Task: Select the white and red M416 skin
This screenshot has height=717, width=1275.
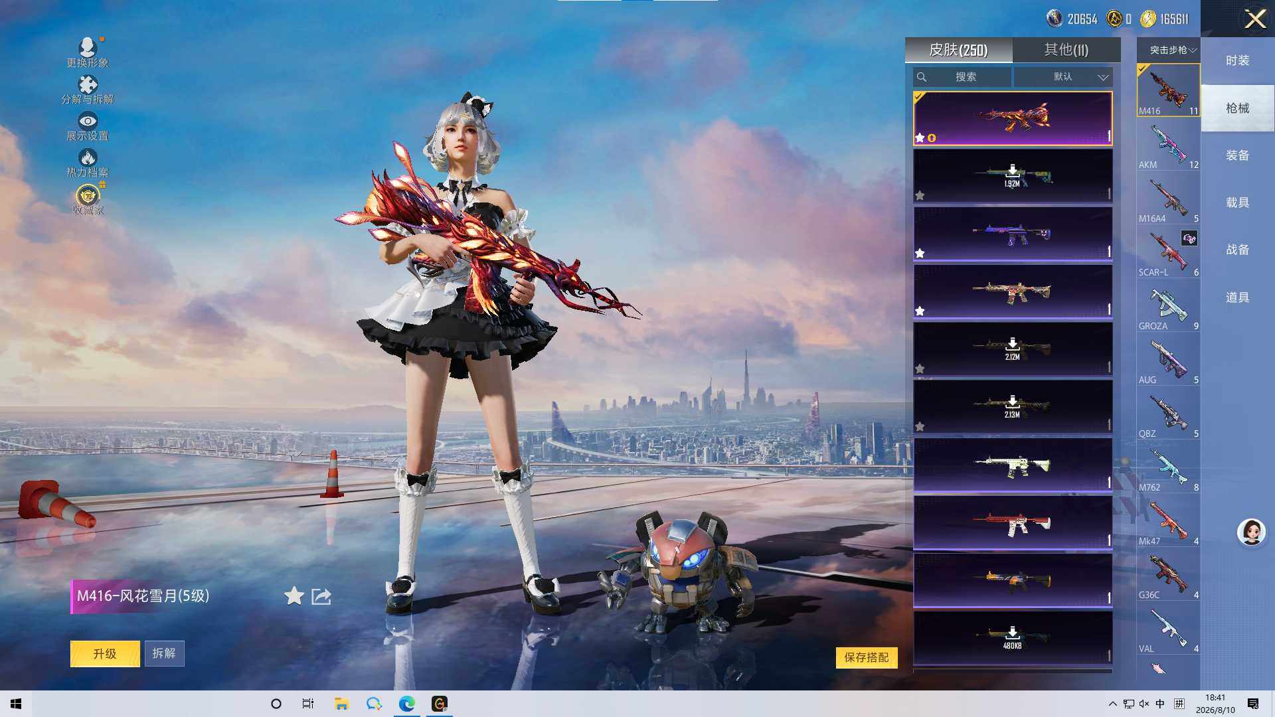Action: click(1013, 522)
